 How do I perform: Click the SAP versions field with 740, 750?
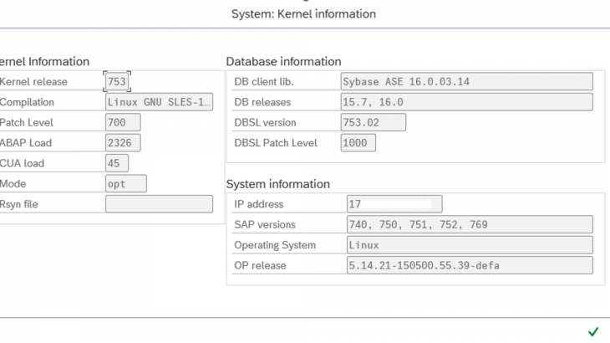[469, 225]
